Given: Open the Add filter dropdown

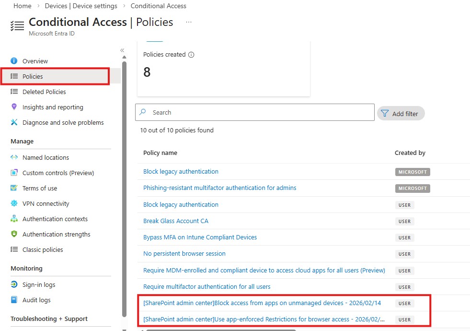Looking at the screenshot, I should 401,113.
